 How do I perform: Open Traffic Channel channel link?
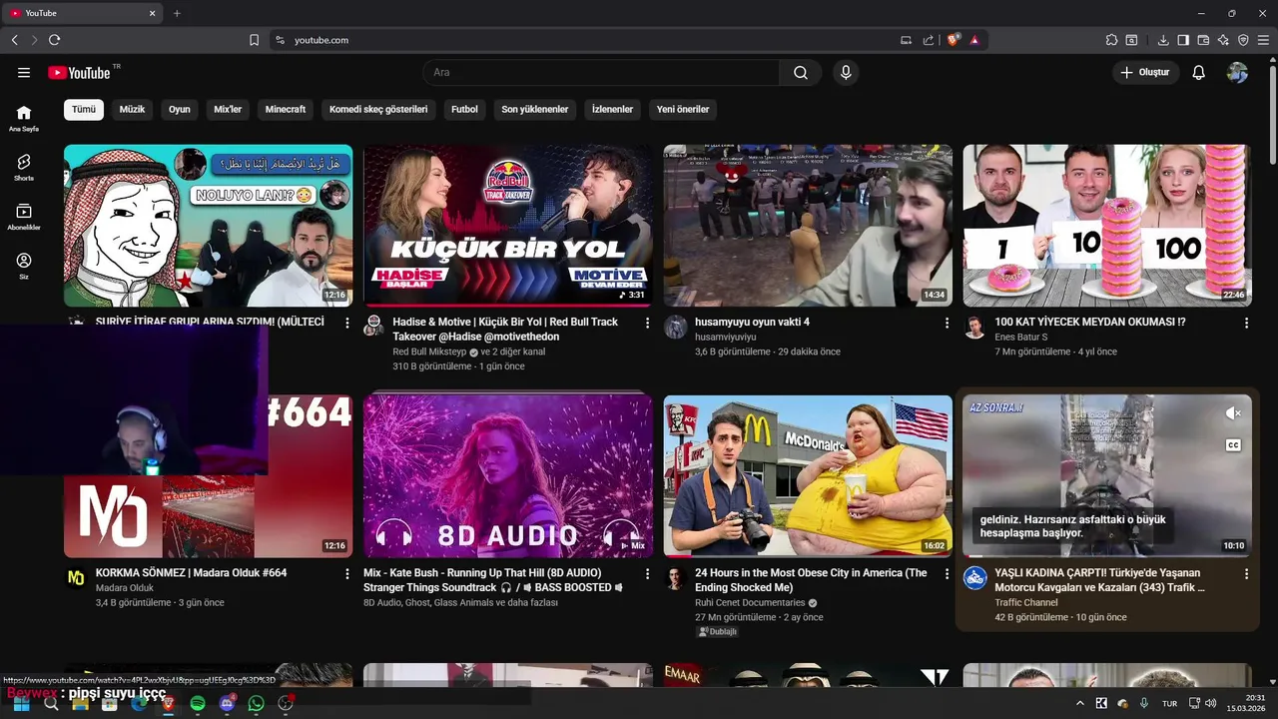1026,602
